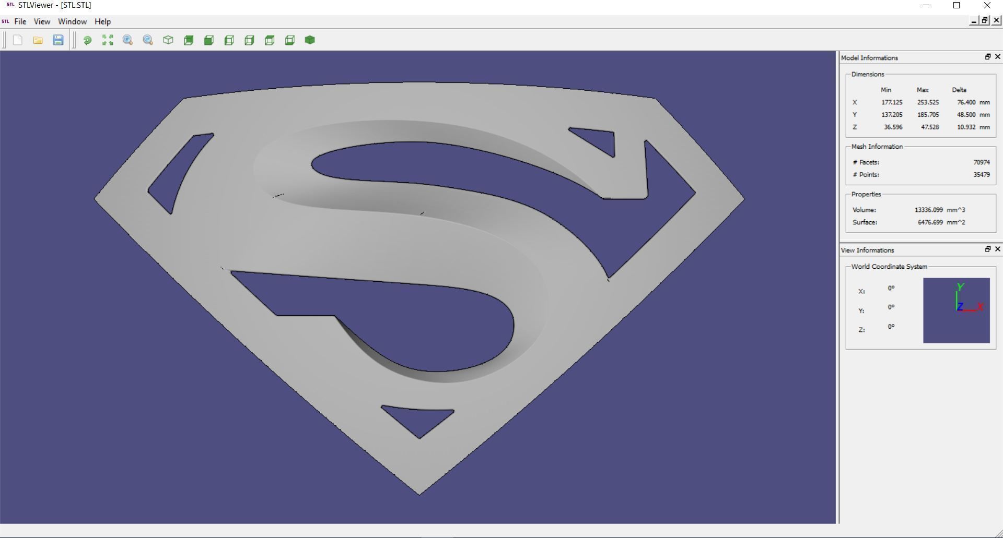Click the X Delta value 76.400
Screen dimensions: 1003x538
click(x=966, y=102)
